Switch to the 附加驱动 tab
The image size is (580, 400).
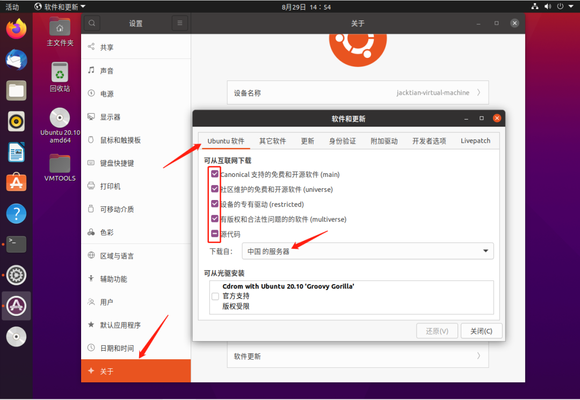coord(384,140)
